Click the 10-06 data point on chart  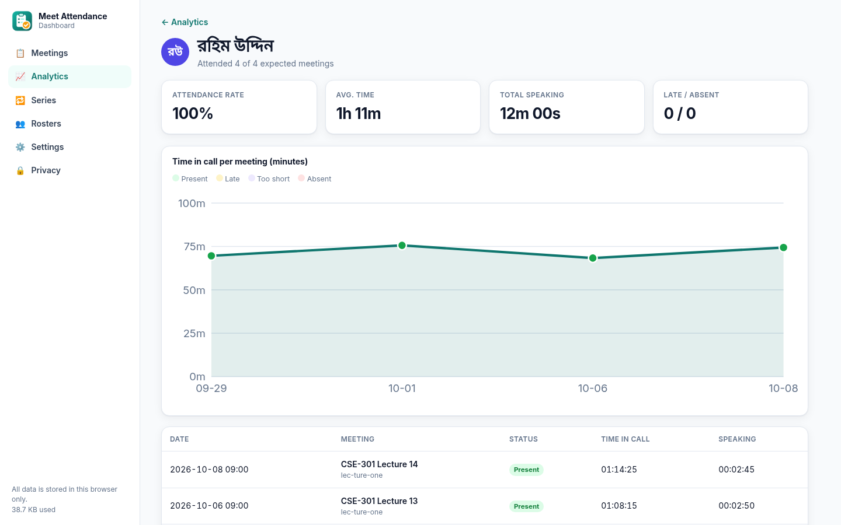coord(593,258)
